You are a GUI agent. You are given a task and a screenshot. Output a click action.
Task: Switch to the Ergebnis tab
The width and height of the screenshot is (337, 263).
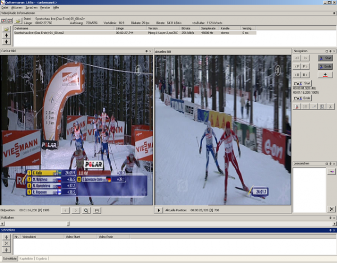point(42,258)
